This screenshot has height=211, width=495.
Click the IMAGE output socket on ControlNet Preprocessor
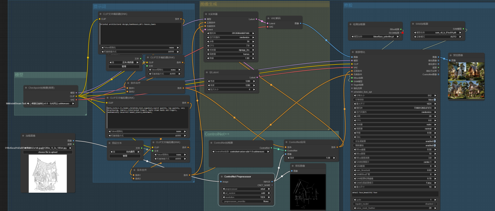point(272,182)
